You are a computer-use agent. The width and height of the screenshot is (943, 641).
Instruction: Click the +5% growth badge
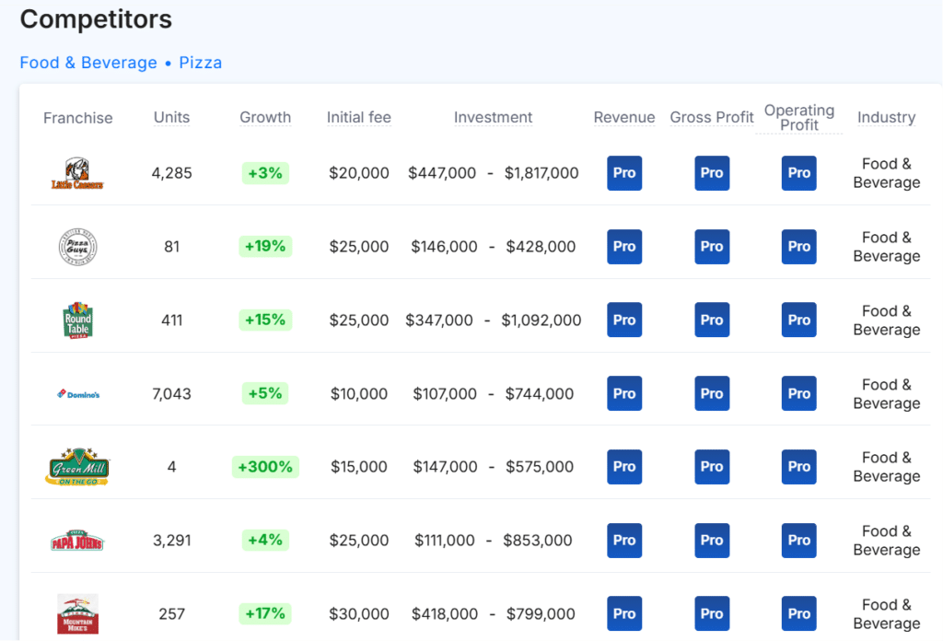(x=265, y=393)
